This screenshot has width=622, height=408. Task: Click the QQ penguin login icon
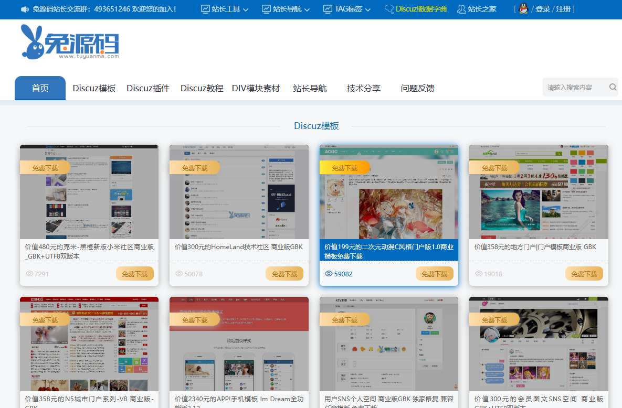[x=523, y=9]
